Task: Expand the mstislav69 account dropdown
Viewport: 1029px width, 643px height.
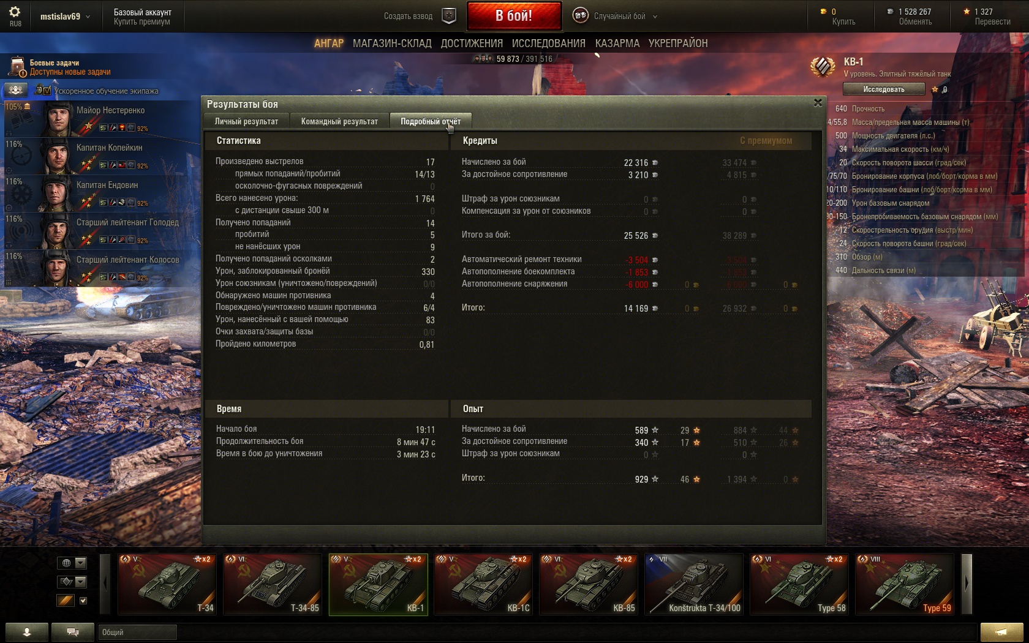Action: (65, 17)
